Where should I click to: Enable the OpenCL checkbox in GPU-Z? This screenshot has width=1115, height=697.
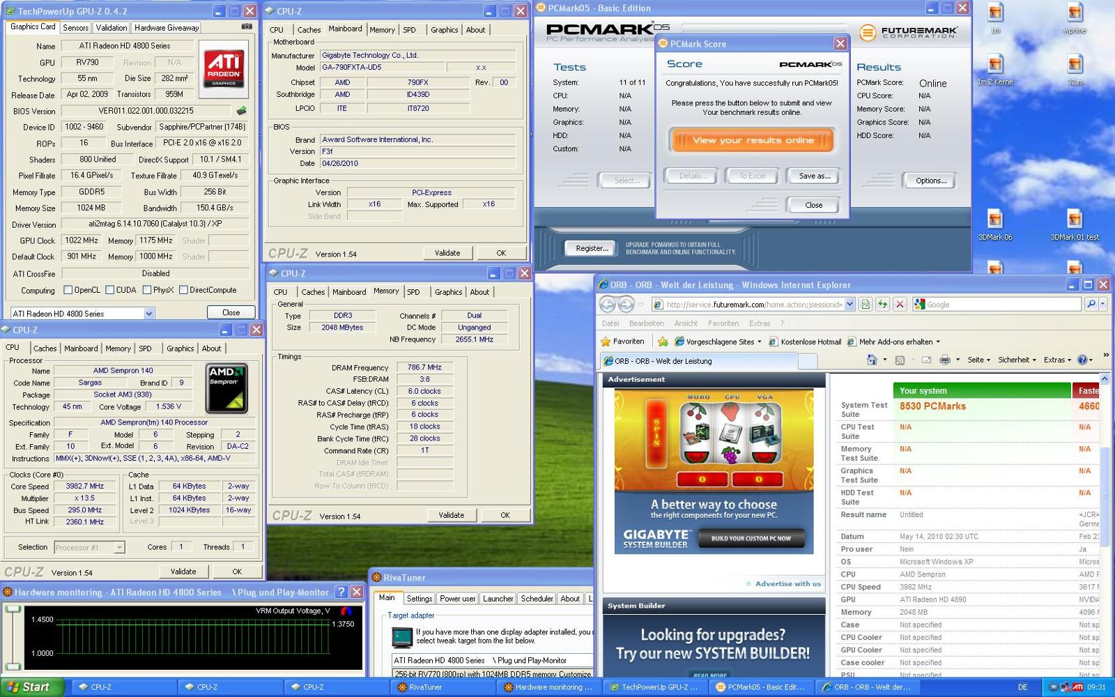point(68,290)
